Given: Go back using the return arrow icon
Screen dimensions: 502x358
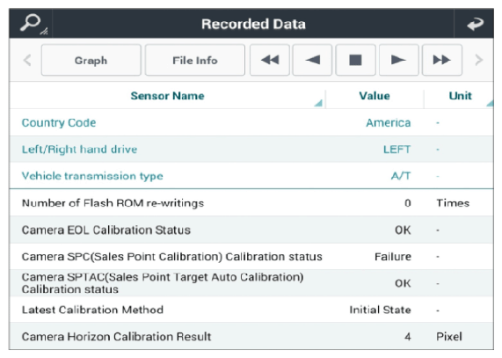Looking at the screenshot, I should [x=474, y=24].
